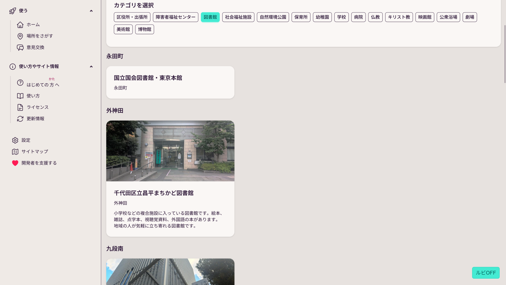Image resolution: width=506 pixels, height=285 pixels.
Task: Click the 永田町 area heading
Action: click(x=115, y=56)
